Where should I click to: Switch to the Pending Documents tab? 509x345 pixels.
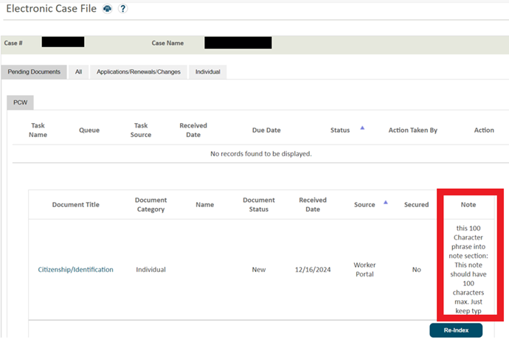[34, 72]
